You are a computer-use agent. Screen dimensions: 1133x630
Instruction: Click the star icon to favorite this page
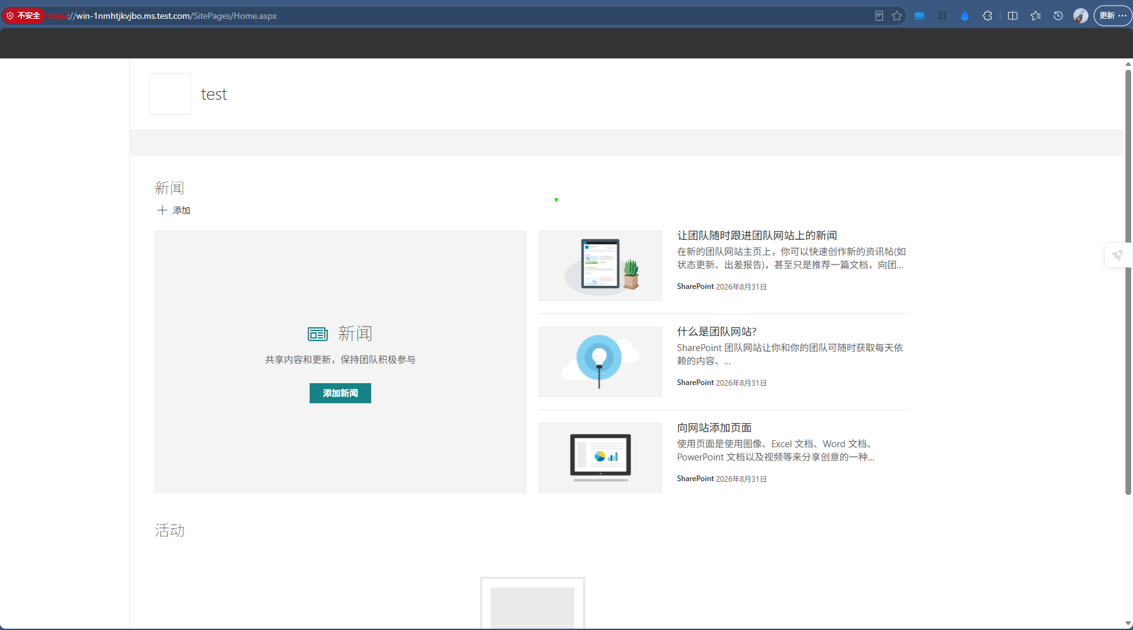point(897,16)
